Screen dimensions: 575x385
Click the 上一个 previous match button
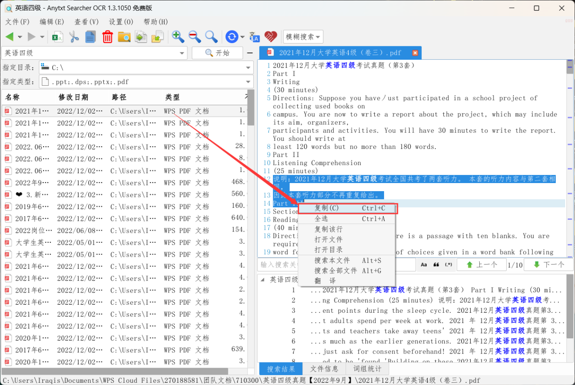[x=482, y=265]
